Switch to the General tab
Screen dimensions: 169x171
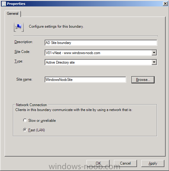tap(13, 14)
